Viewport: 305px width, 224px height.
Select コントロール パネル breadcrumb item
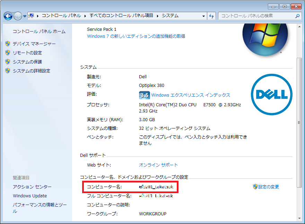(x=61, y=16)
